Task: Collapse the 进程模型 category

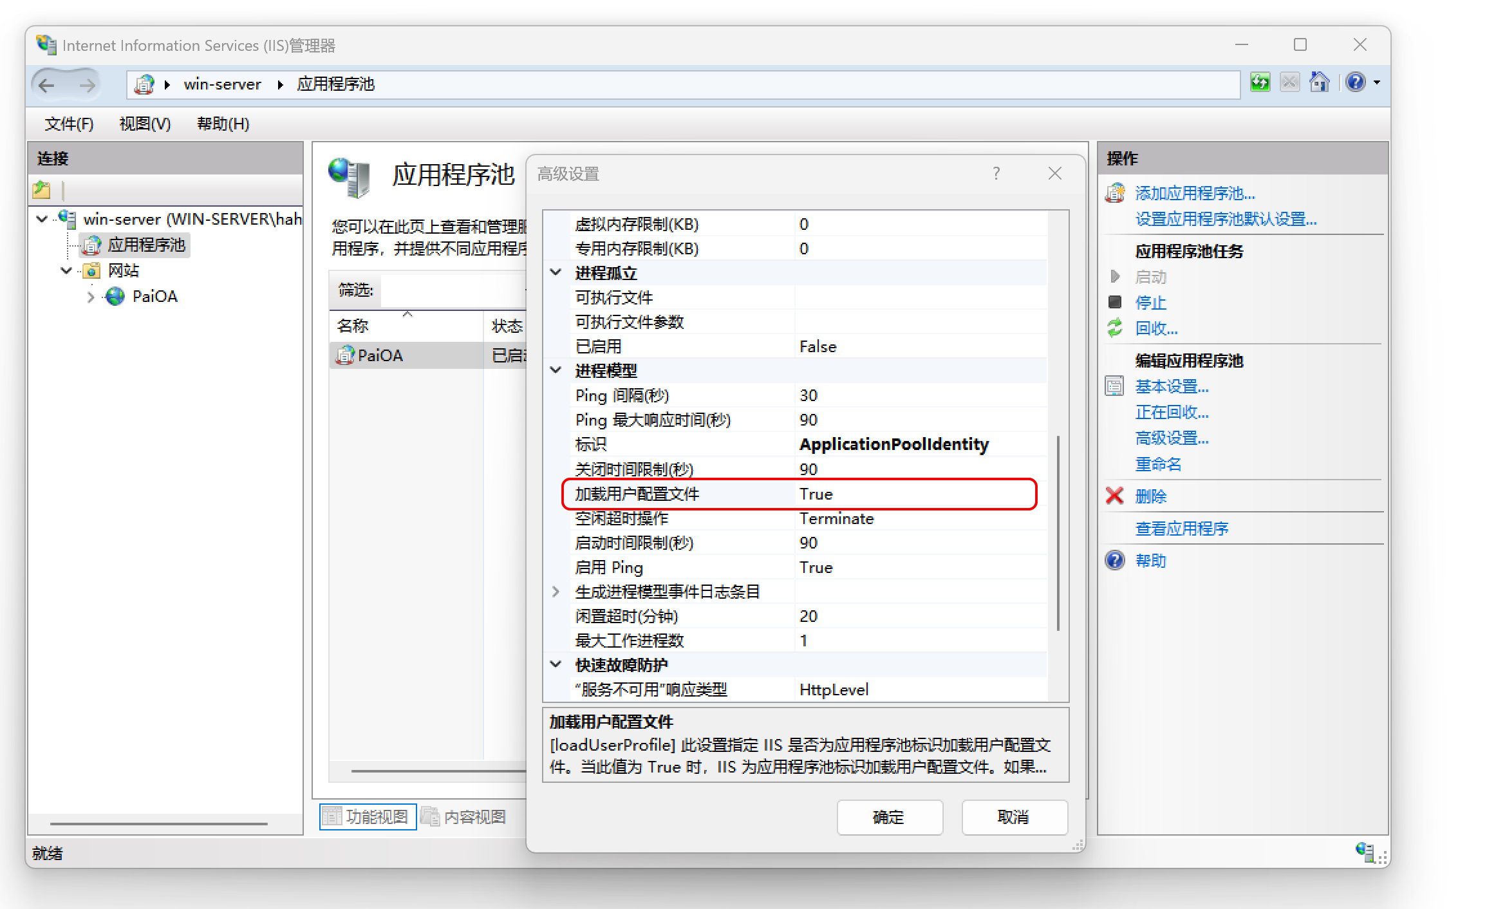Action: [x=556, y=370]
